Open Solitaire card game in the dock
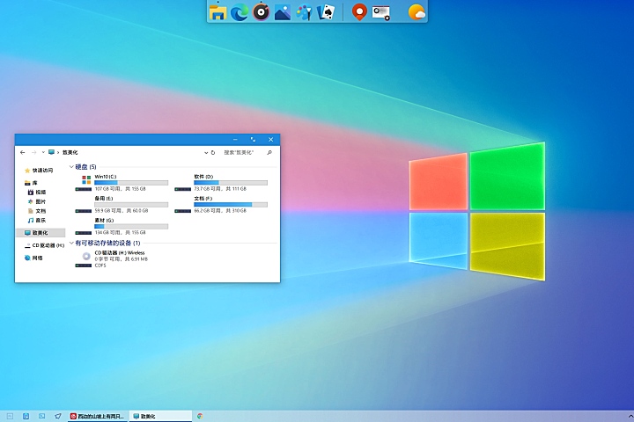This screenshot has height=422, width=634. click(326, 12)
